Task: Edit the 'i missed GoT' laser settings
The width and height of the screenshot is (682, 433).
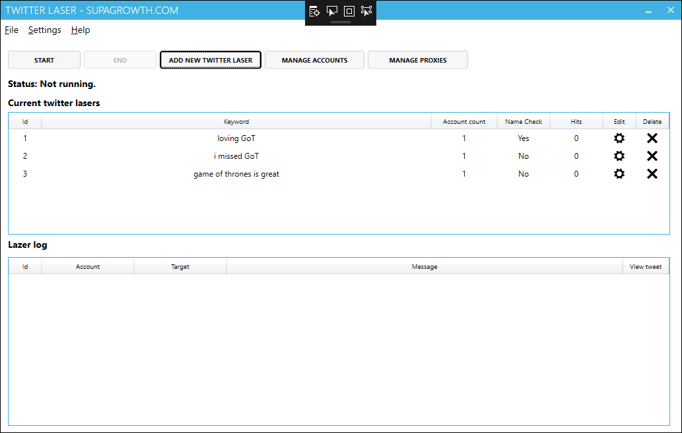Action: [x=619, y=156]
